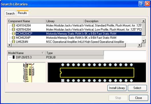Viewport: 151px width, 104px height.
Task: Click the chip icon next to MCM6264P
Action: point(13,38)
